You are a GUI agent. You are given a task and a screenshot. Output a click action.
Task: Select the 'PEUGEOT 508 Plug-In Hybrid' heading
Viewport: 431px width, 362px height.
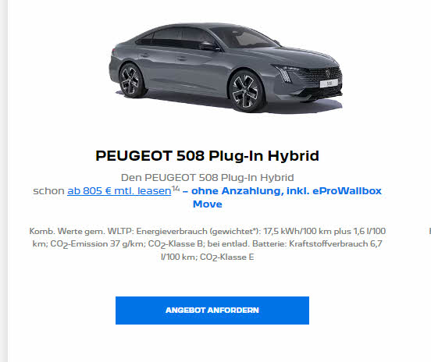click(x=207, y=156)
